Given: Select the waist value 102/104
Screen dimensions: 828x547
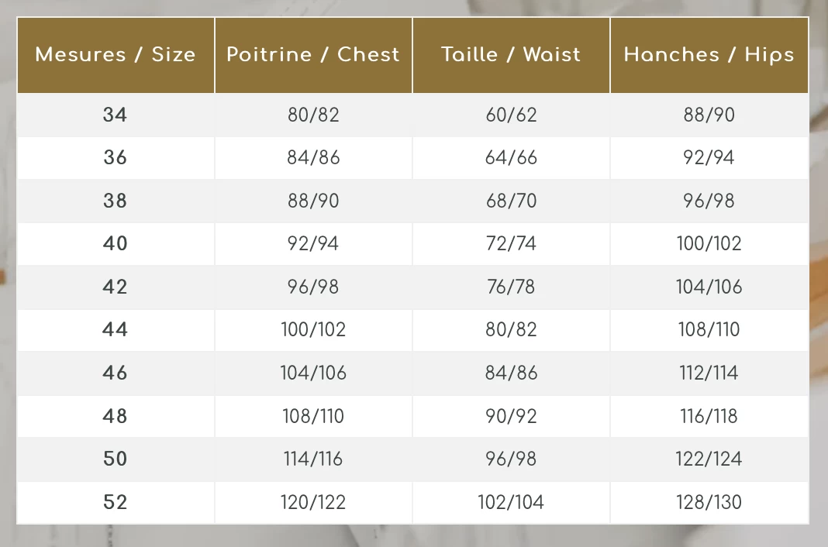Looking at the screenshot, I should [x=511, y=503].
